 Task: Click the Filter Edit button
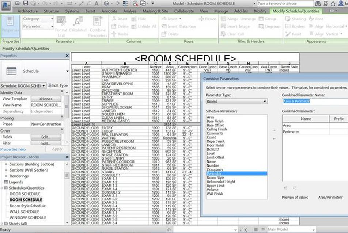[x=46, y=143]
